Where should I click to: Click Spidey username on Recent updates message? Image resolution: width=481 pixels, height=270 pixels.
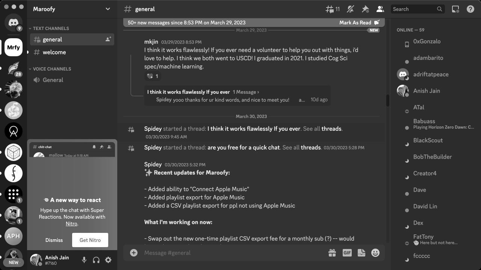click(x=153, y=164)
